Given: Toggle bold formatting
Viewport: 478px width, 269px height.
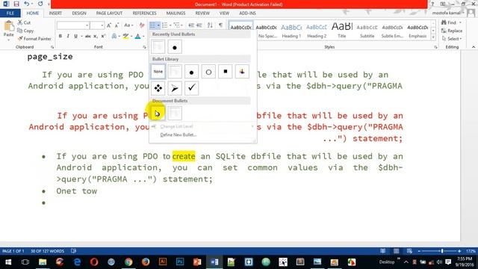Looking at the screenshot, I should pyautogui.click(x=60, y=37).
